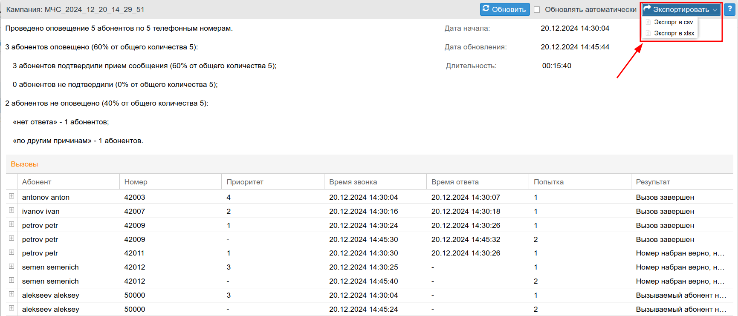The width and height of the screenshot is (738, 316).
Task: Sort by Время звонка column header
Action: [353, 182]
